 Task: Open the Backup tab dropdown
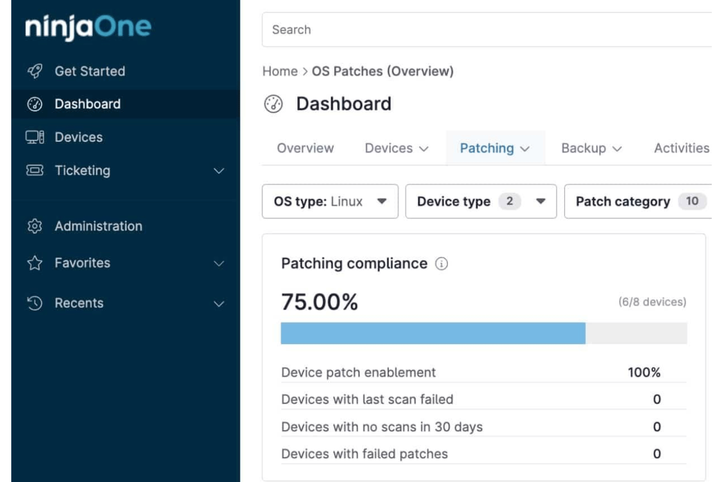click(x=592, y=148)
